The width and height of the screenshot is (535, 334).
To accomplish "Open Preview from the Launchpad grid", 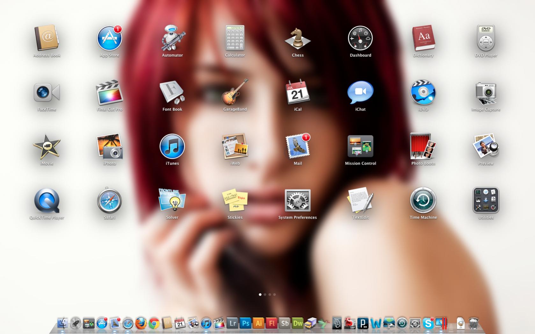I will click(x=486, y=146).
